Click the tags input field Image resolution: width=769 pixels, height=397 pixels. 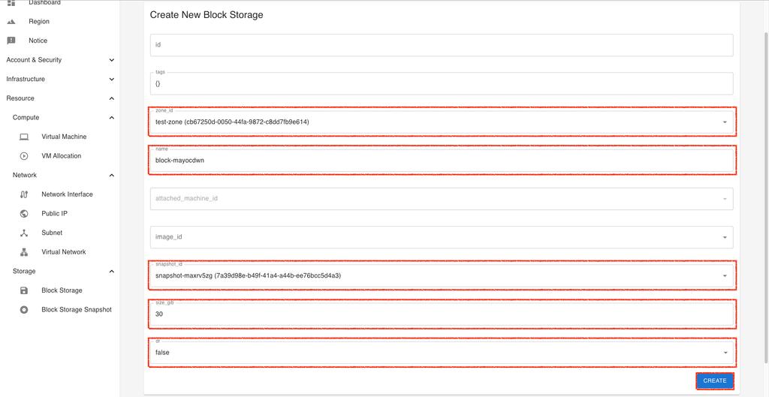pos(442,83)
